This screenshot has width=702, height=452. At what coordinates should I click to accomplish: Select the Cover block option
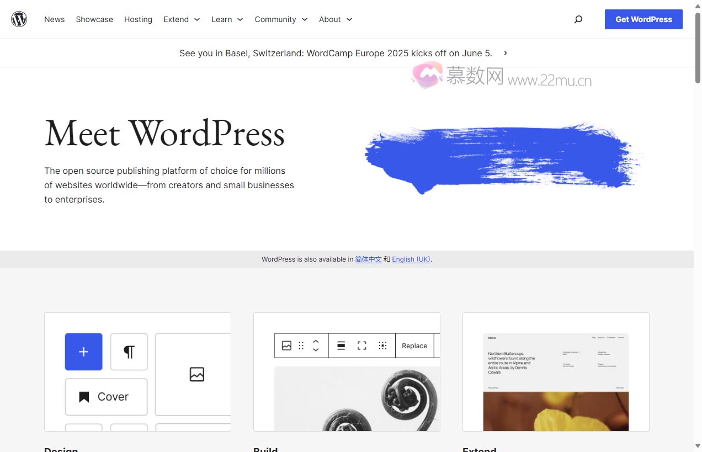pos(106,396)
